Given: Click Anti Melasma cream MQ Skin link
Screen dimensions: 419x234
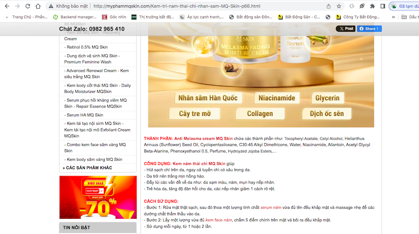Looking at the screenshot, I should (203, 138).
